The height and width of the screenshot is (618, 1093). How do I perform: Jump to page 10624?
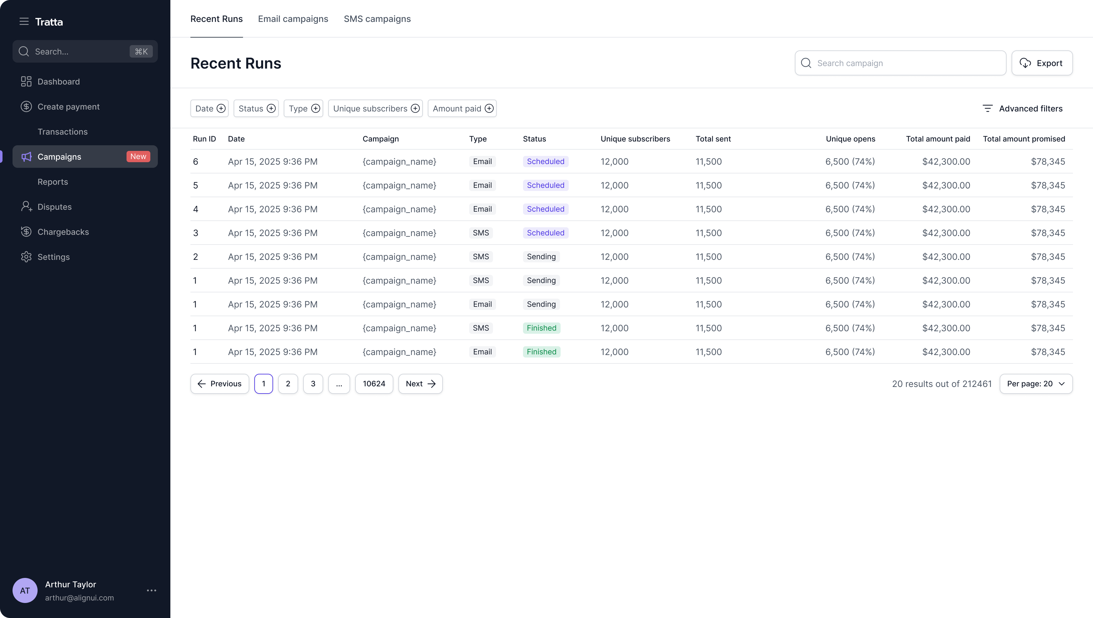tap(374, 384)
